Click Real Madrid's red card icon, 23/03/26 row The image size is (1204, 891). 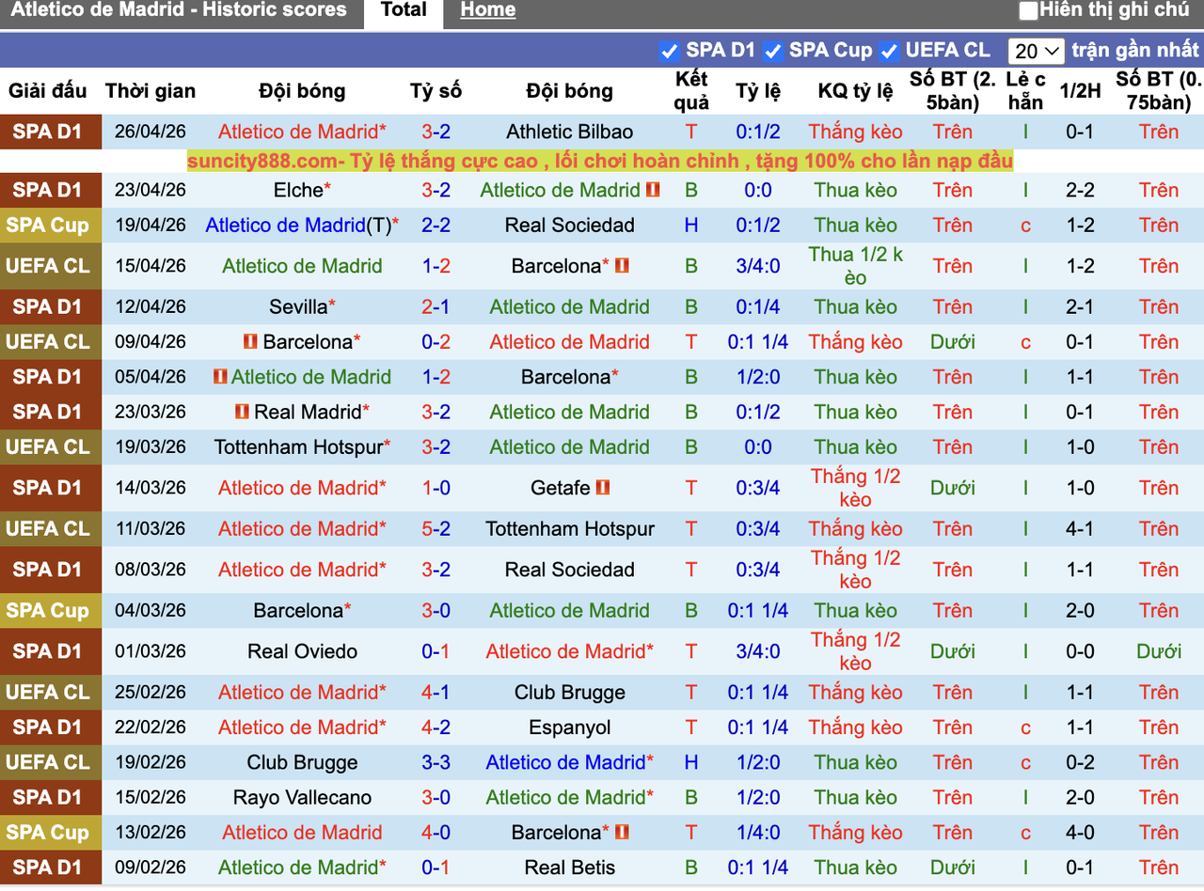pyautogui.click(x=242, y=412)
